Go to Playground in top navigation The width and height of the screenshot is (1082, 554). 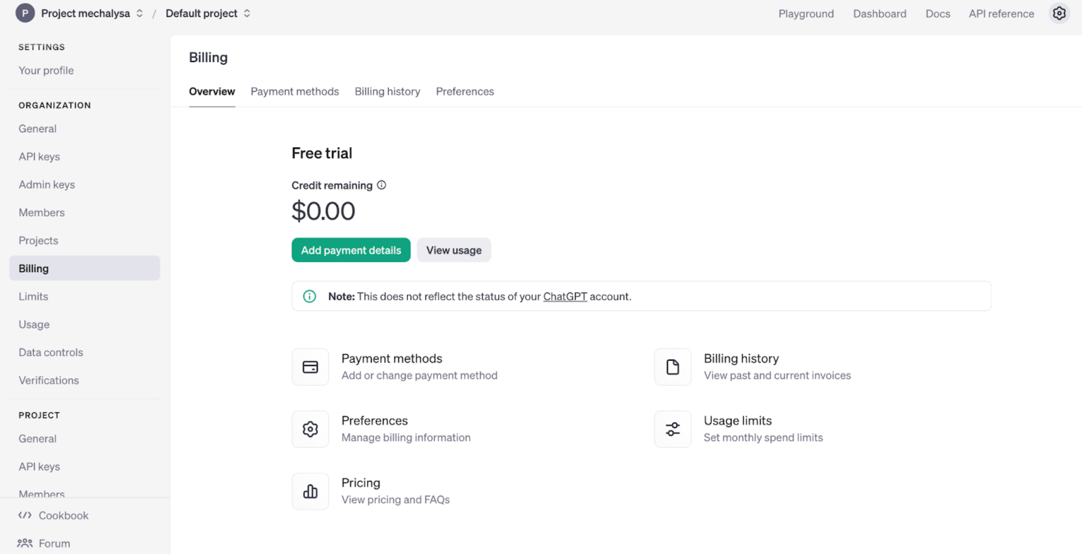point(806,14)
